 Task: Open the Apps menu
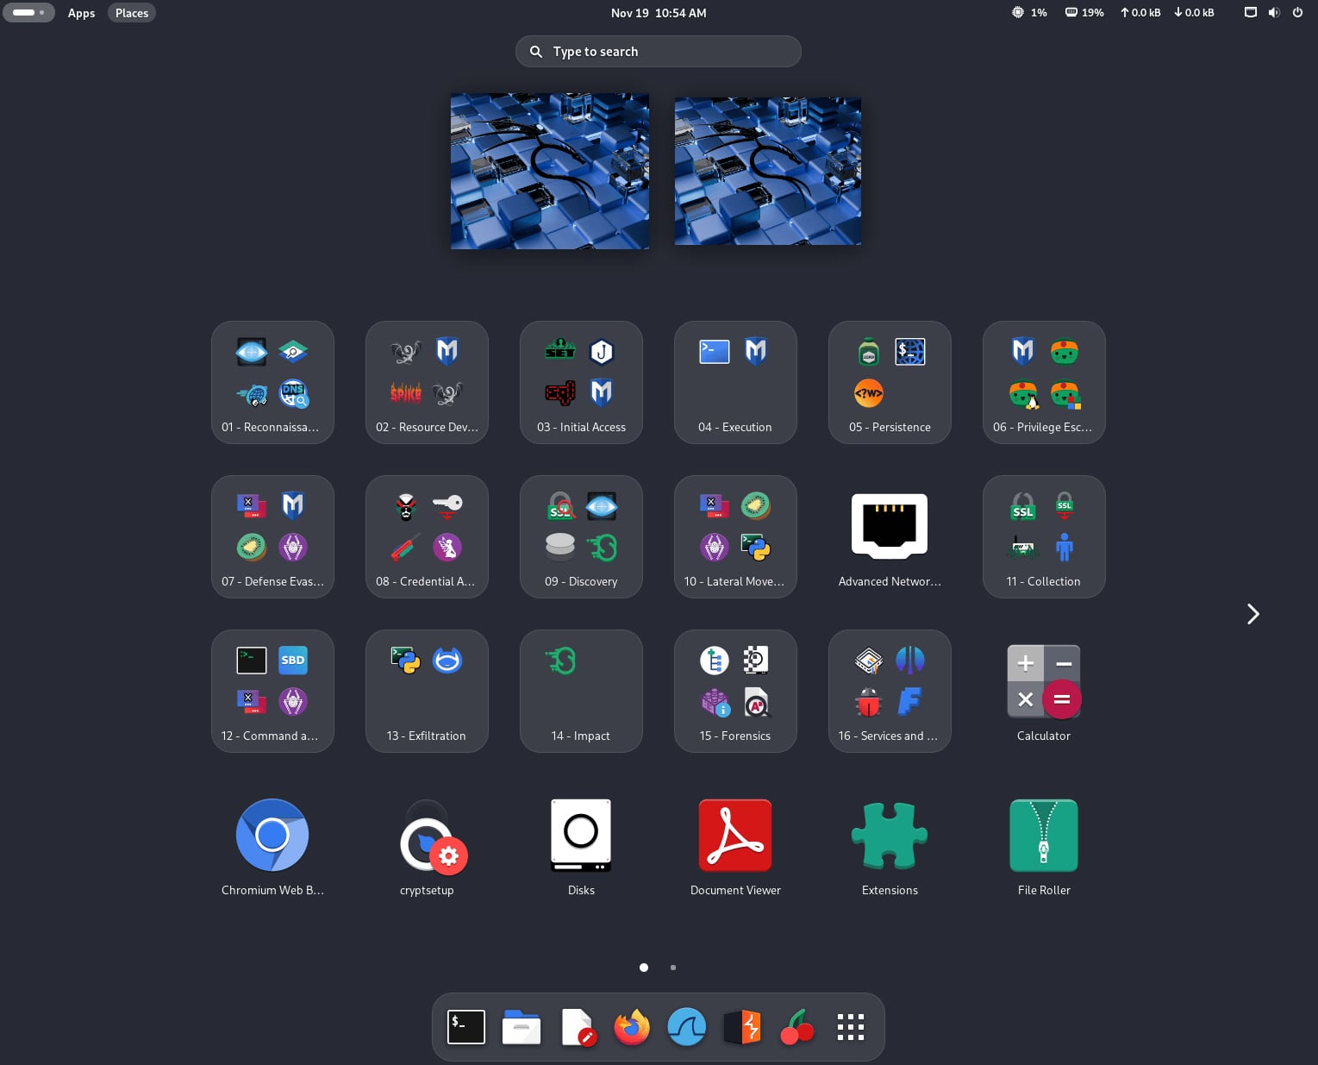[81, 12]
